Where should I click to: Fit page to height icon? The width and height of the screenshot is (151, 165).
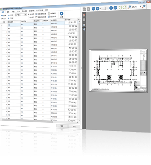[89, 9]
